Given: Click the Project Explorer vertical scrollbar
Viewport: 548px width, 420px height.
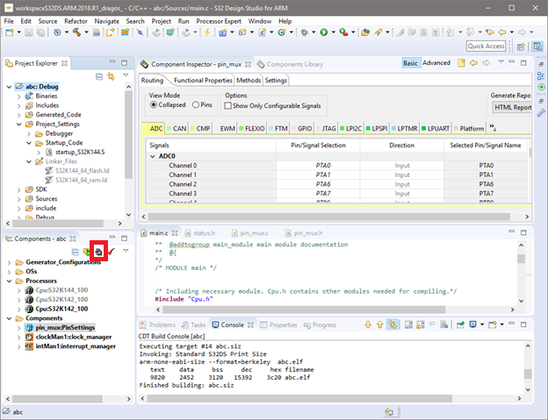Looking at the screenshot, I should click(x=128, y=134).
